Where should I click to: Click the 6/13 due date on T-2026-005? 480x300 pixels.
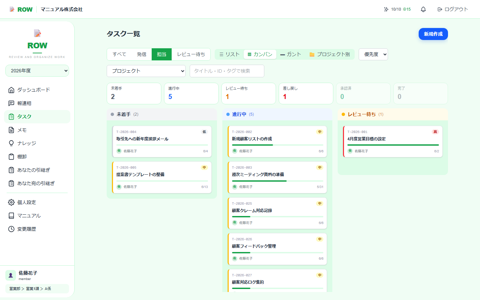205,187
